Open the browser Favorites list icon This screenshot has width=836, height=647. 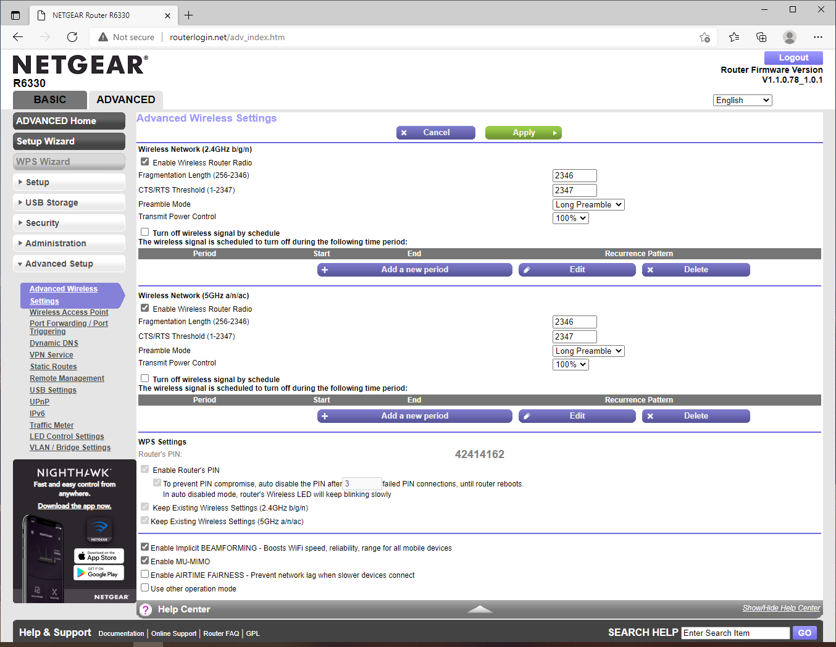(x=734, y=37)
